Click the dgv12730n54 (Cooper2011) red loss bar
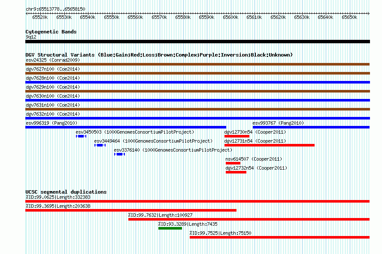 (x=237, y=136)
